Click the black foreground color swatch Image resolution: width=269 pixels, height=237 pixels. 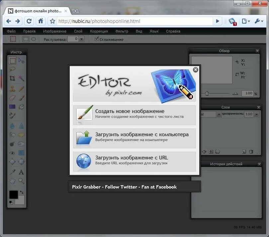tap(14, 195)
